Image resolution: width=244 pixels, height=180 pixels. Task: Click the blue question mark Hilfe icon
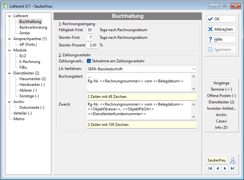211,39
